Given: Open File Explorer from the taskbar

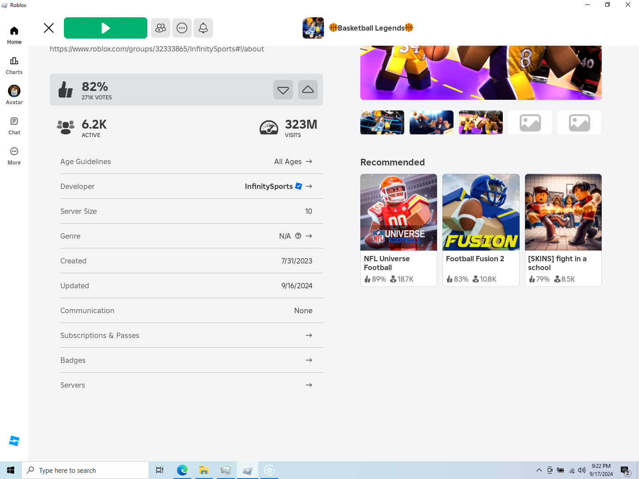Looking at the screenshot, I should tap(204, 470).
